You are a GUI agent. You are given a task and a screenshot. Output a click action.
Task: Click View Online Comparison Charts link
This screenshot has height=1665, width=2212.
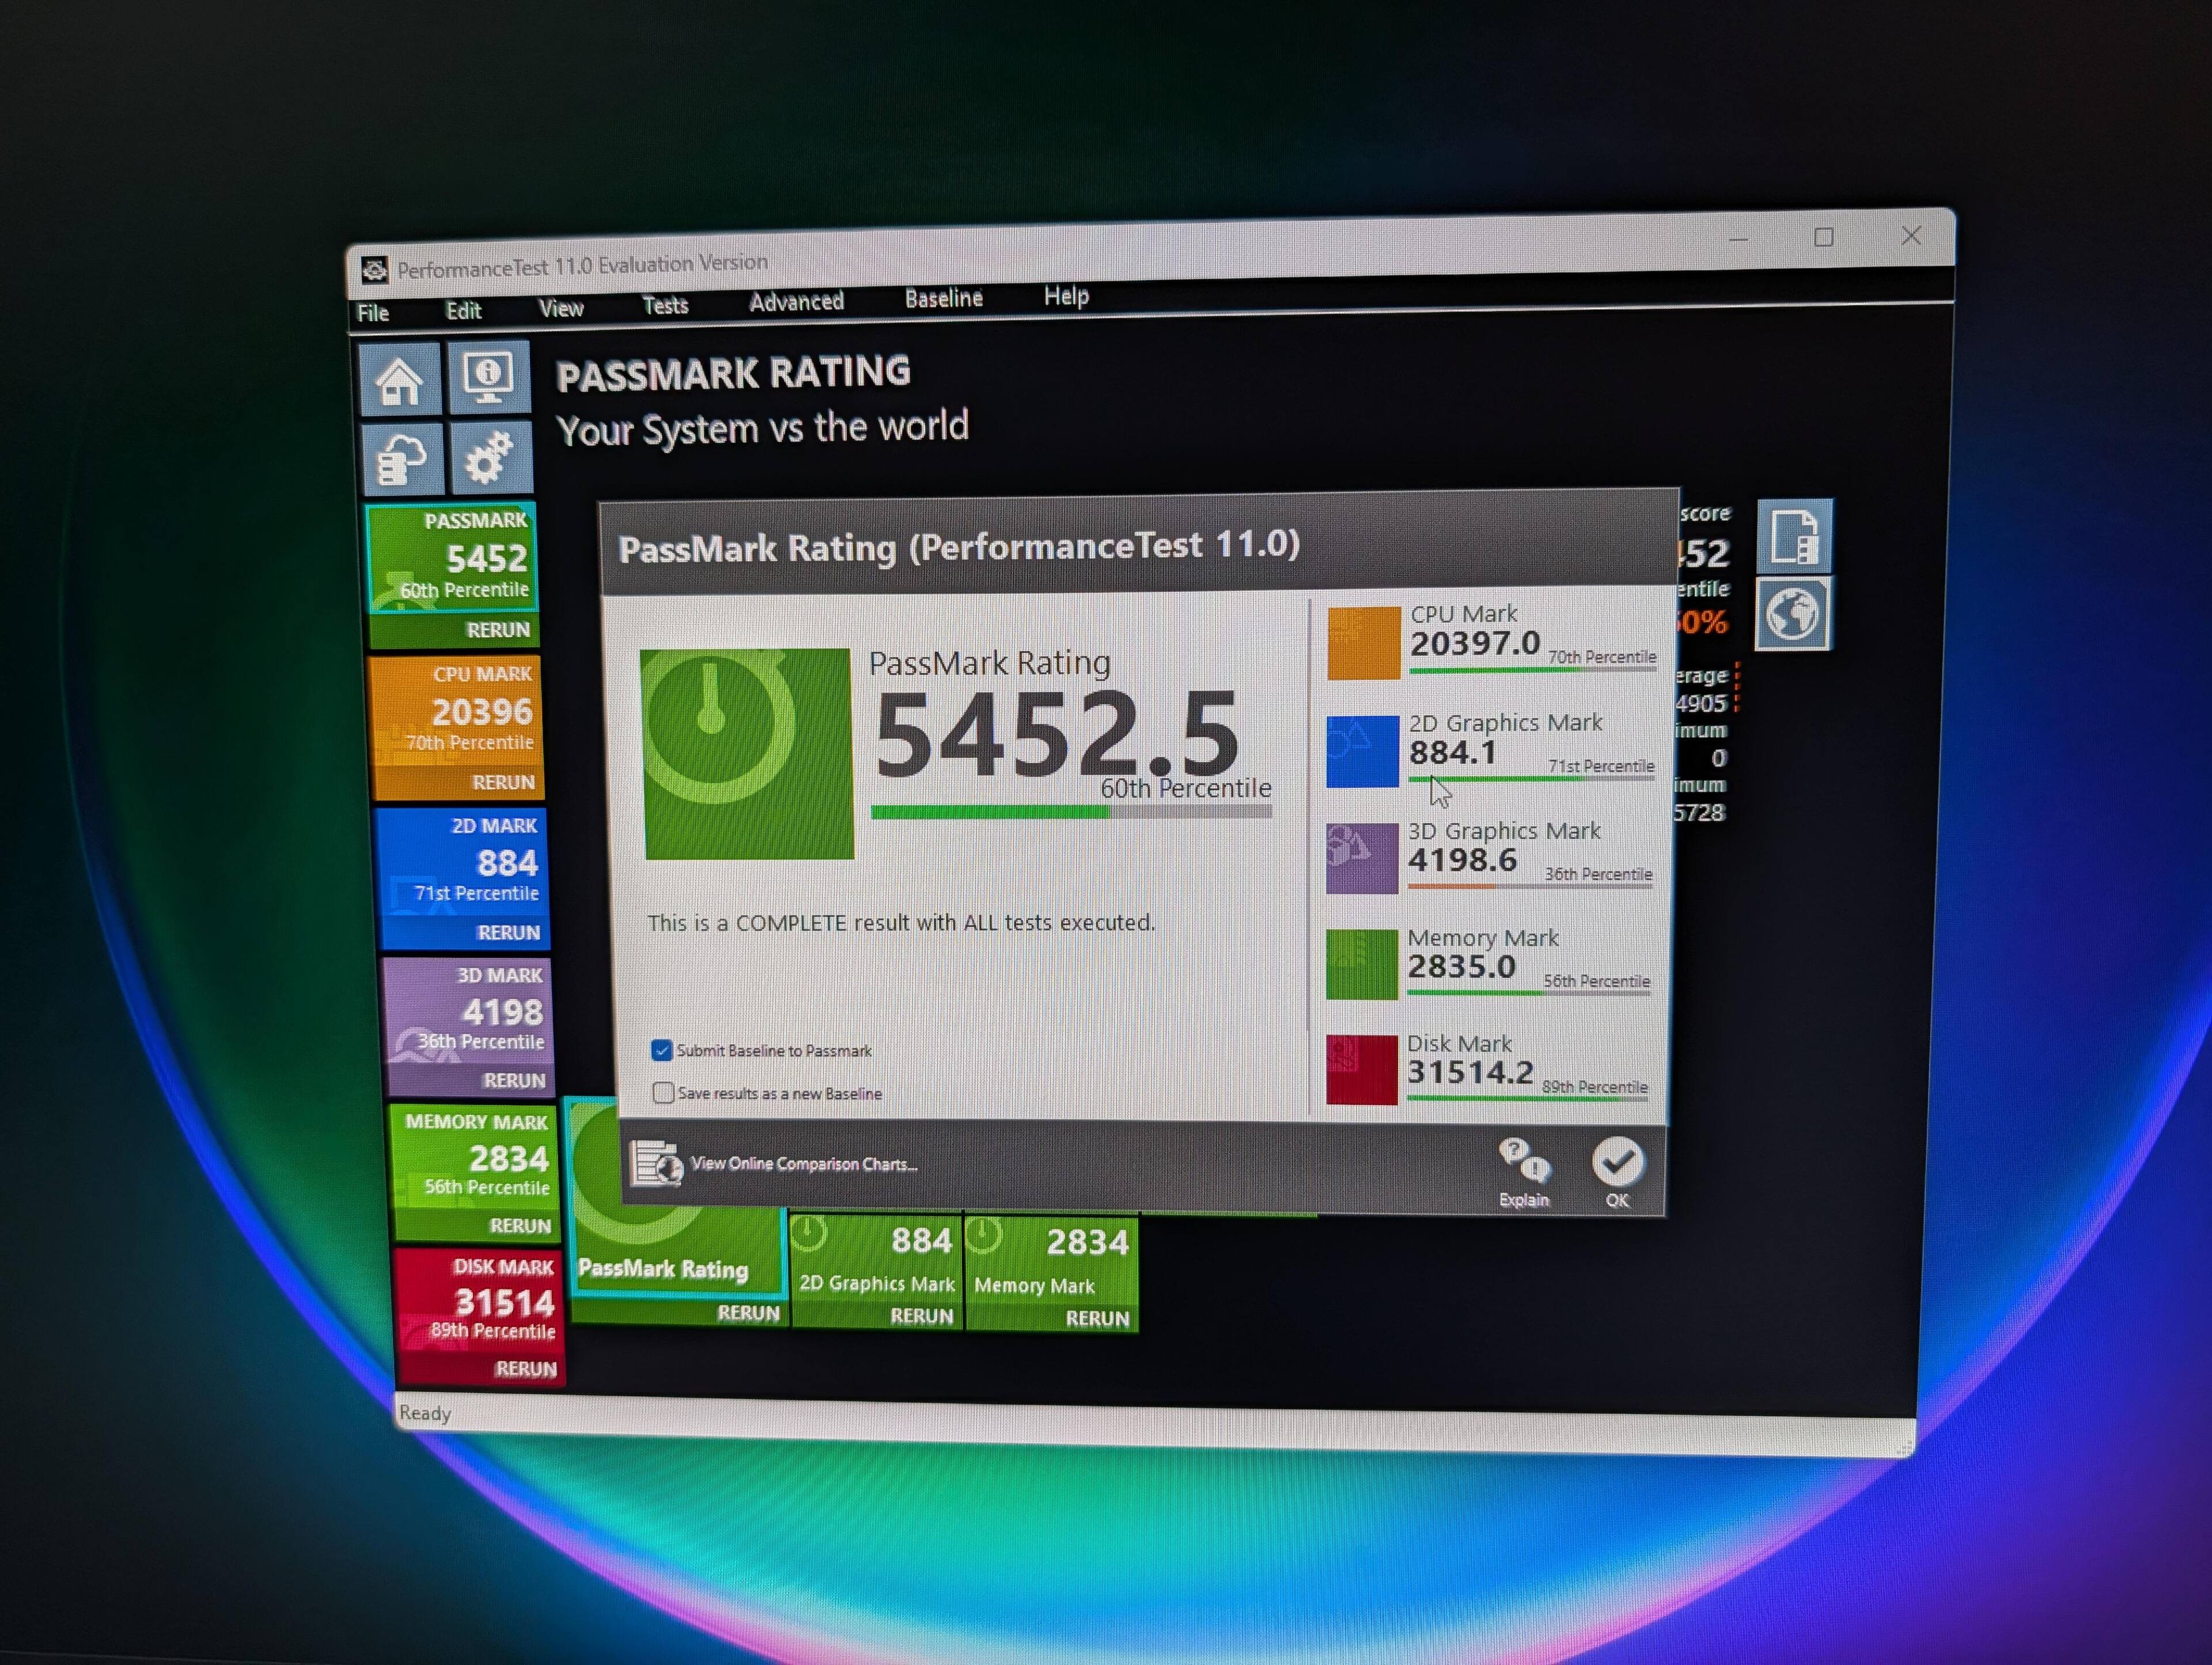pos(804,1164)
